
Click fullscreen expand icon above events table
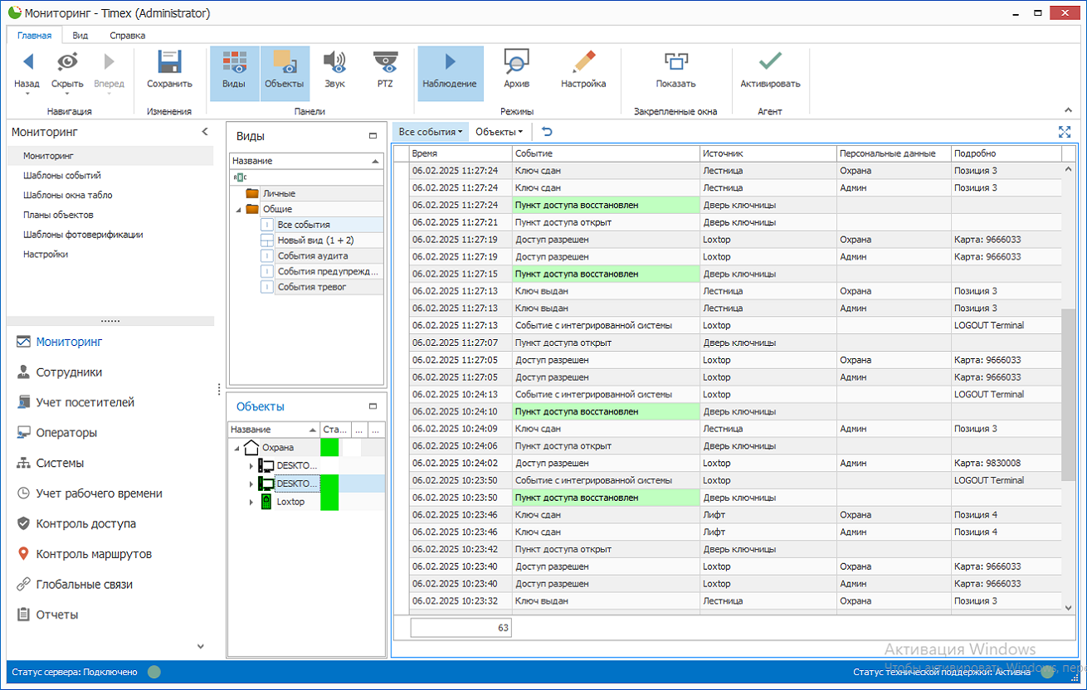1065,132
